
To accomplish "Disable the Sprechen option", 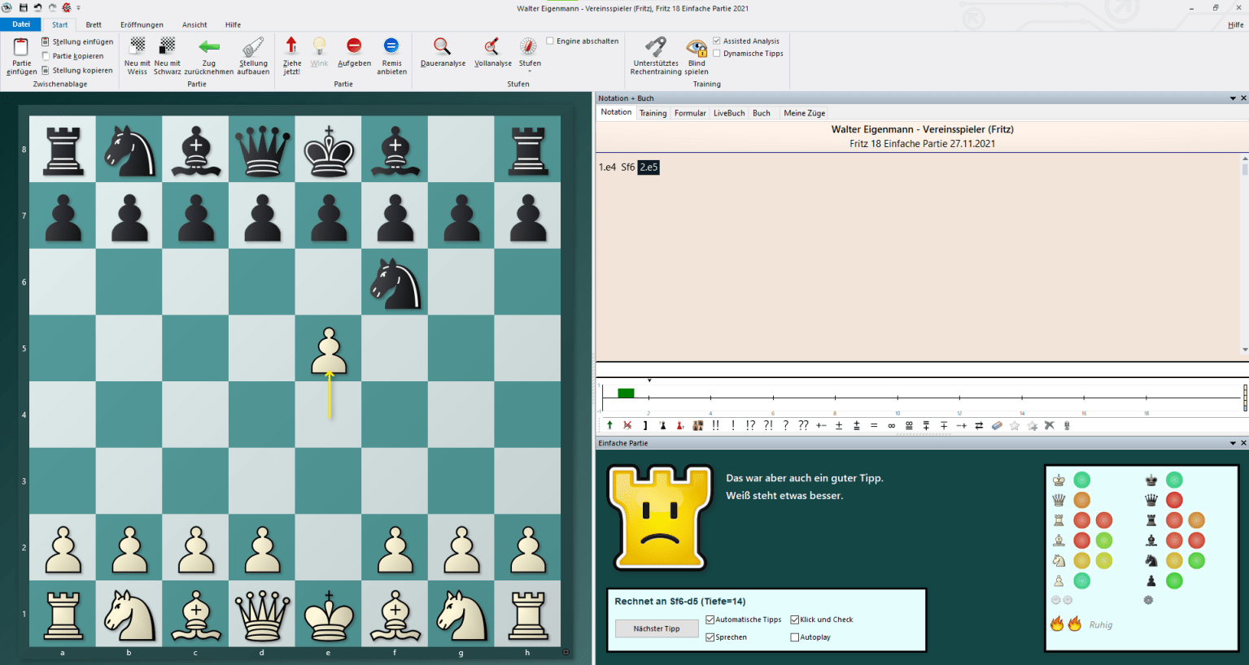I will point(710,637).
